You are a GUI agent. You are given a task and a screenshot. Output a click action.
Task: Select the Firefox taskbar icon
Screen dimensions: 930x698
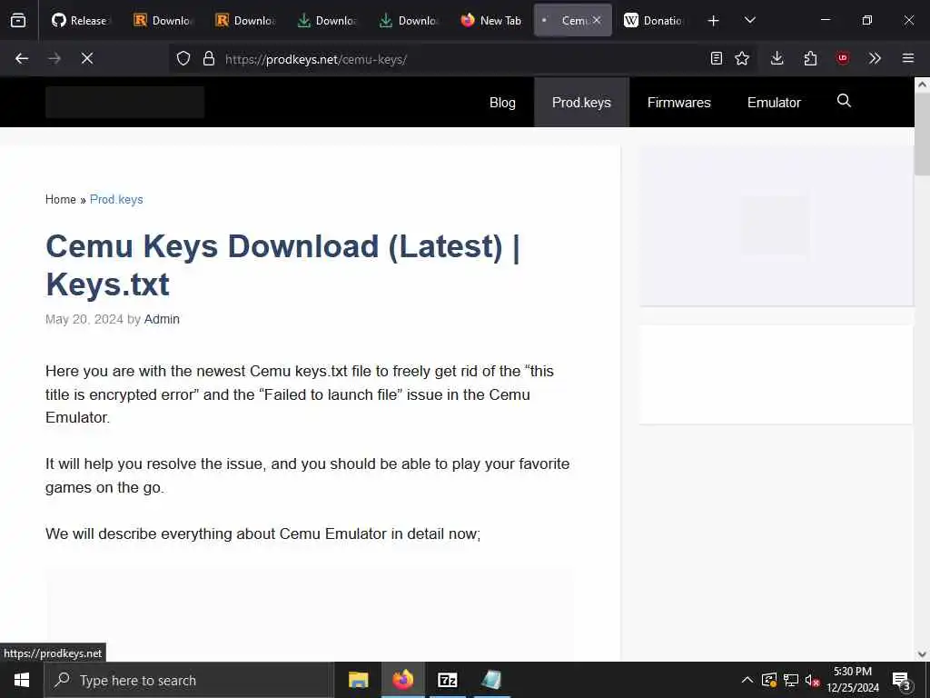(402, 680)
